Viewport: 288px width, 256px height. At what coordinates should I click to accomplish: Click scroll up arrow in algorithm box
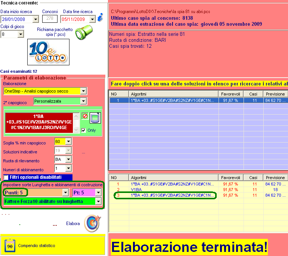coord(76,116)
